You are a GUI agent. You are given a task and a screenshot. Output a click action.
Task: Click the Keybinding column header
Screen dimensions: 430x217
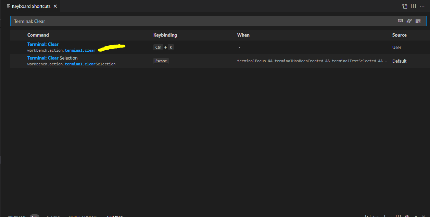165,35
